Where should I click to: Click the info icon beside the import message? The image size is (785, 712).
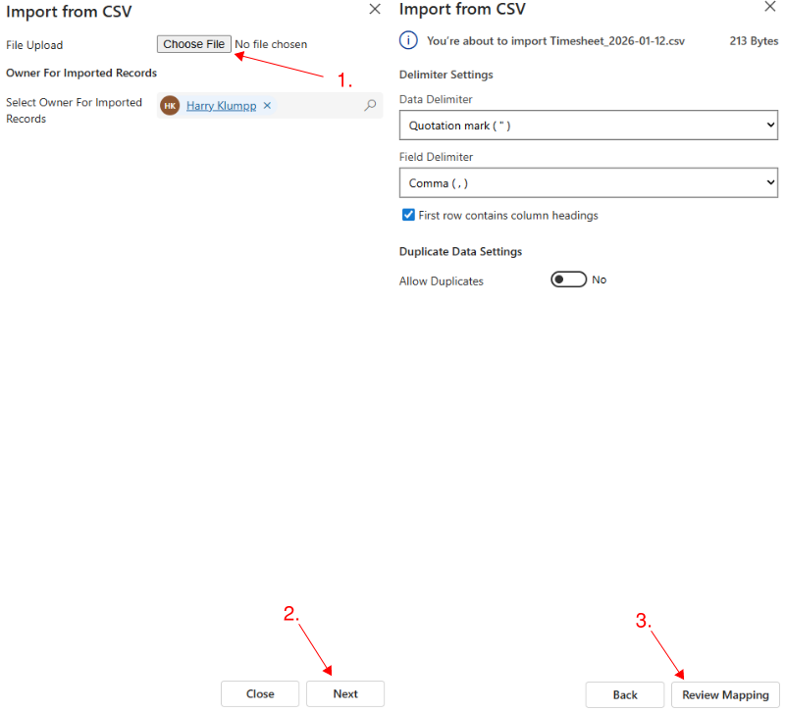[x=407, y=40]
